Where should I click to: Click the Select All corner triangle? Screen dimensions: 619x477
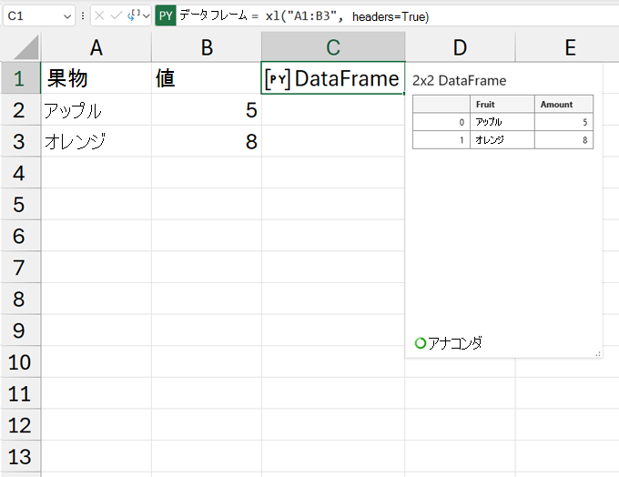tap(25, 47)
